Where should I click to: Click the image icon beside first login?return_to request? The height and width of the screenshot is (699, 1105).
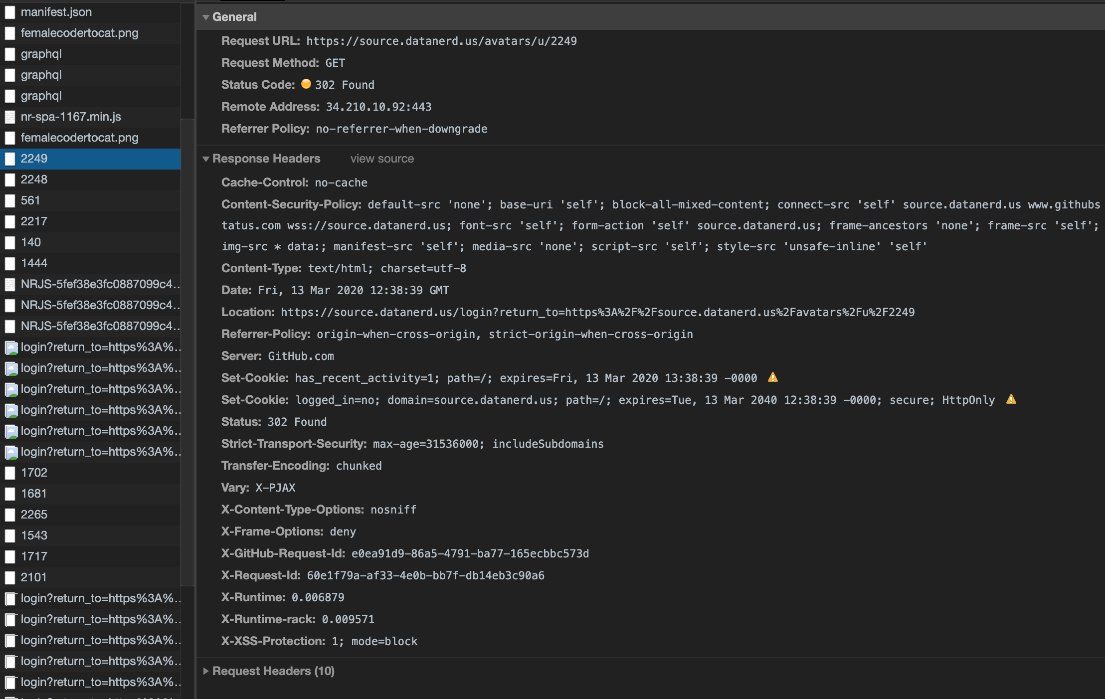click(x=11, y=348)
